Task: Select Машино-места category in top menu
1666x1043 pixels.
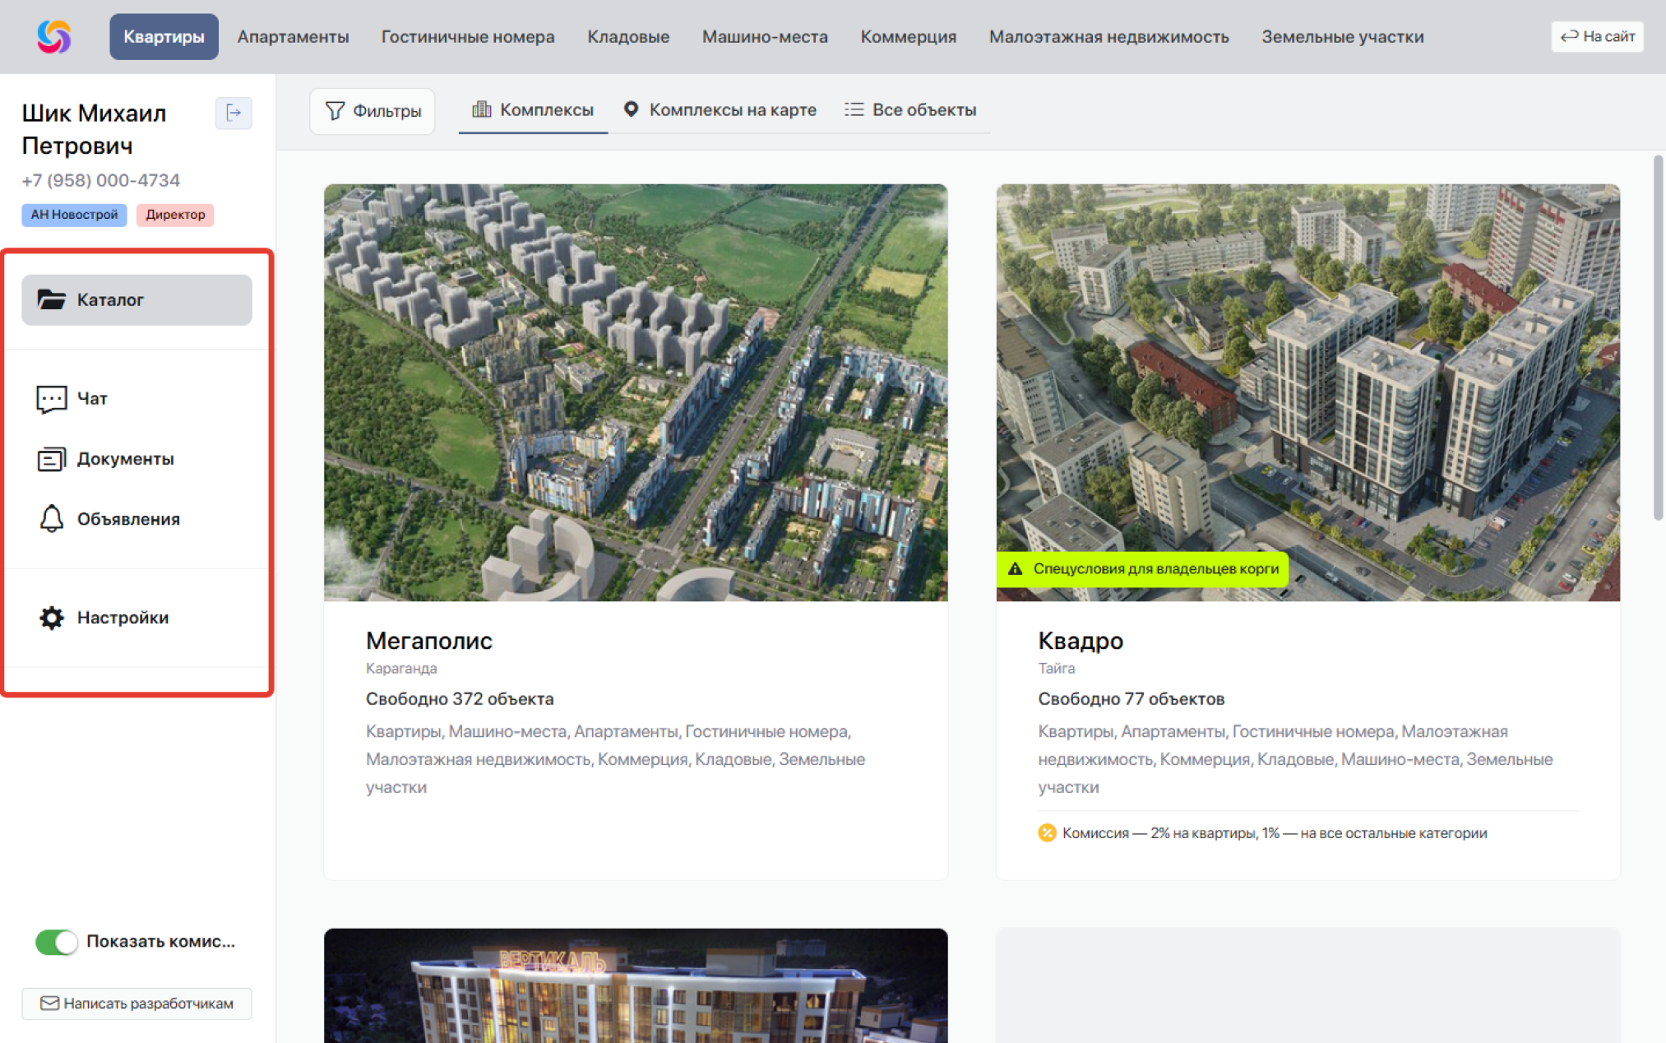Action: click(764, 36)
